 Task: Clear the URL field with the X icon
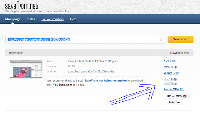pos(161,40)
